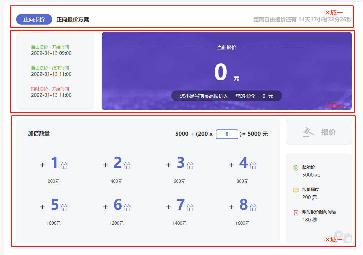Click the orange price increment chart icon
363x255 pixels.
pyautogui.click(x=296, y=190)
